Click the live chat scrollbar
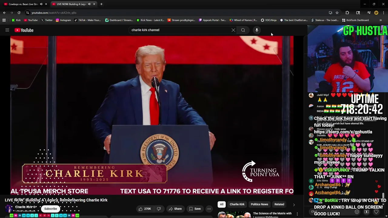Viewport: 388px width, 218px height. (x=383, y=197)
